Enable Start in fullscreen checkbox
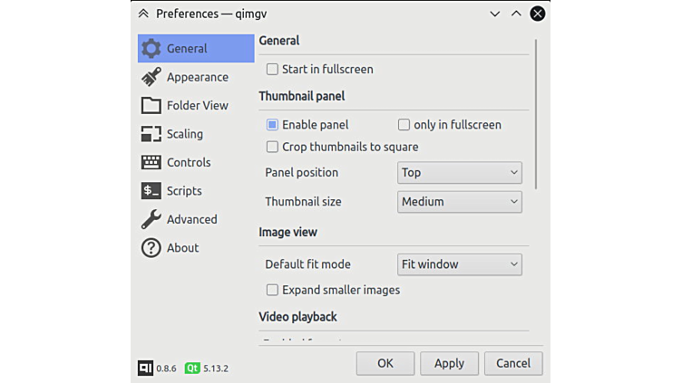The image size is (682, 383). [x=272, y=70]
